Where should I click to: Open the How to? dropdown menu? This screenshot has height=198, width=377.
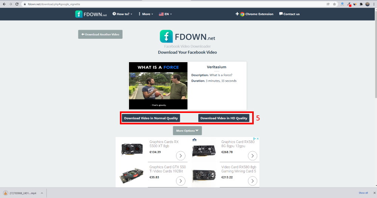click(123, 14)
